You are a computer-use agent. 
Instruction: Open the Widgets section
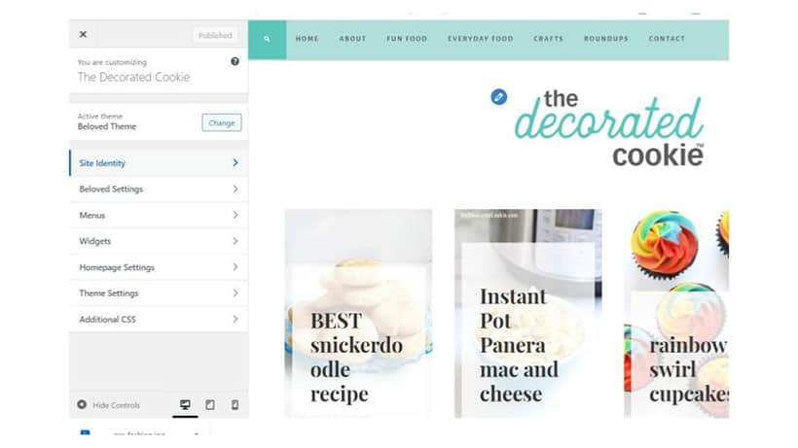[159, 241]
